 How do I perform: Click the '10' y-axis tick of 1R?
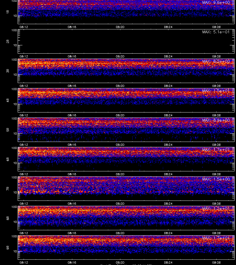[x=15, y=16]
